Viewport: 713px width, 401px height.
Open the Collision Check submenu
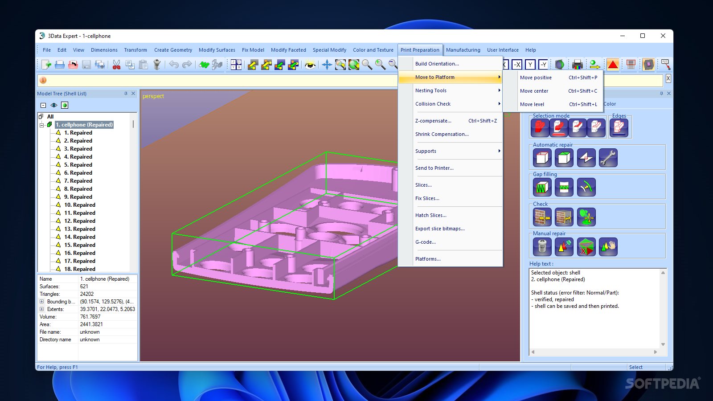(x=451, y=104)
